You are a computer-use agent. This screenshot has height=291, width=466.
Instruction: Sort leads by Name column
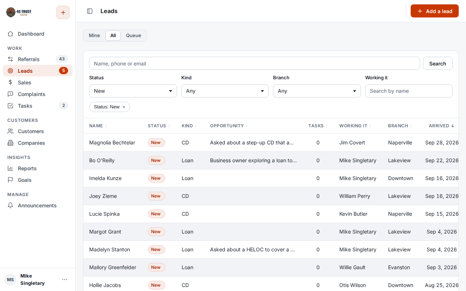[98, 126]
